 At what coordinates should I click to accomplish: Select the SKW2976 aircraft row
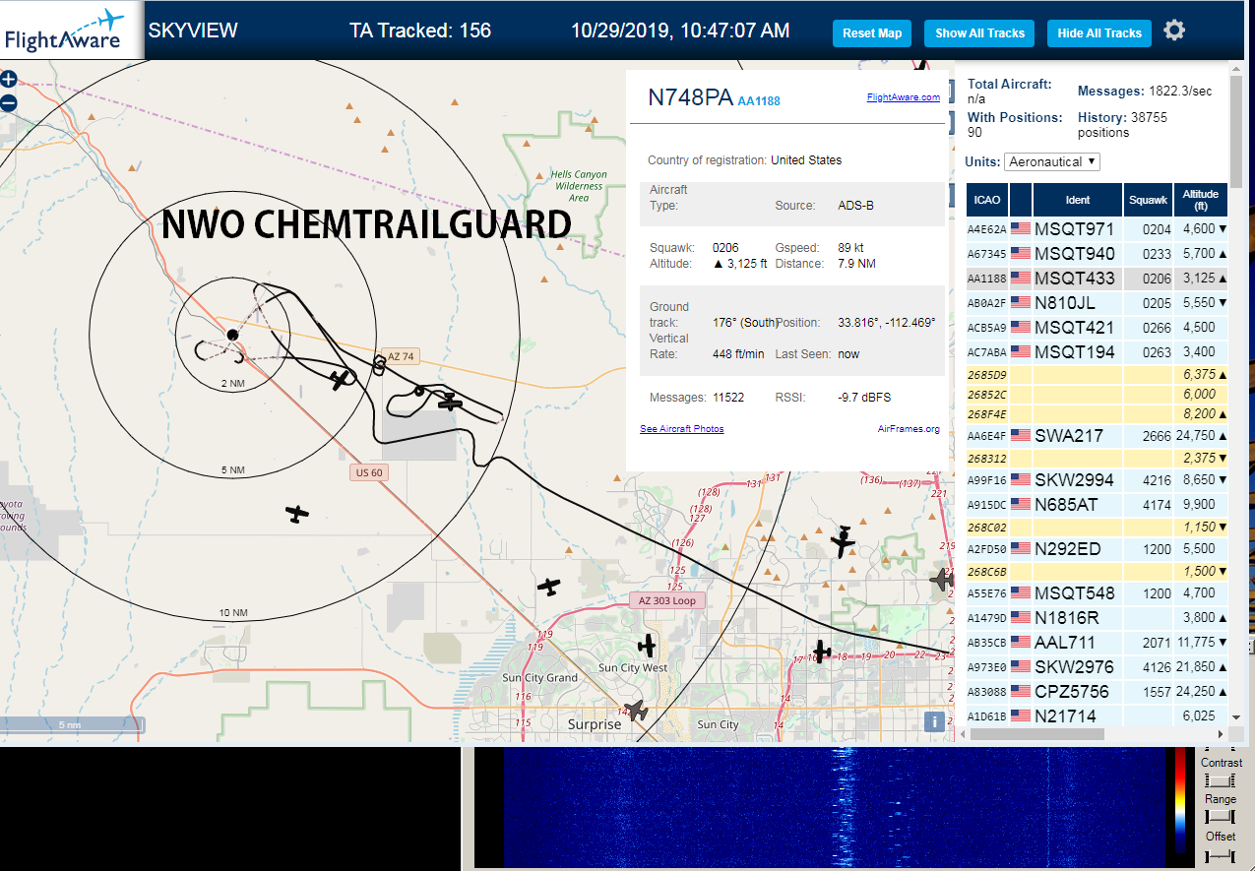(1098, 666)
